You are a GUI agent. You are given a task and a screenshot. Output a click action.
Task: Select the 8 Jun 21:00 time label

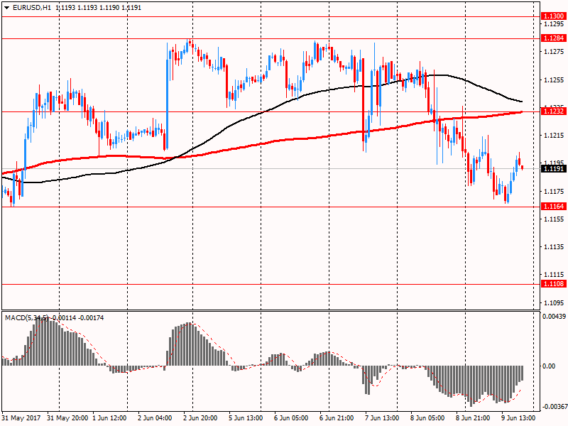point(473,418)
